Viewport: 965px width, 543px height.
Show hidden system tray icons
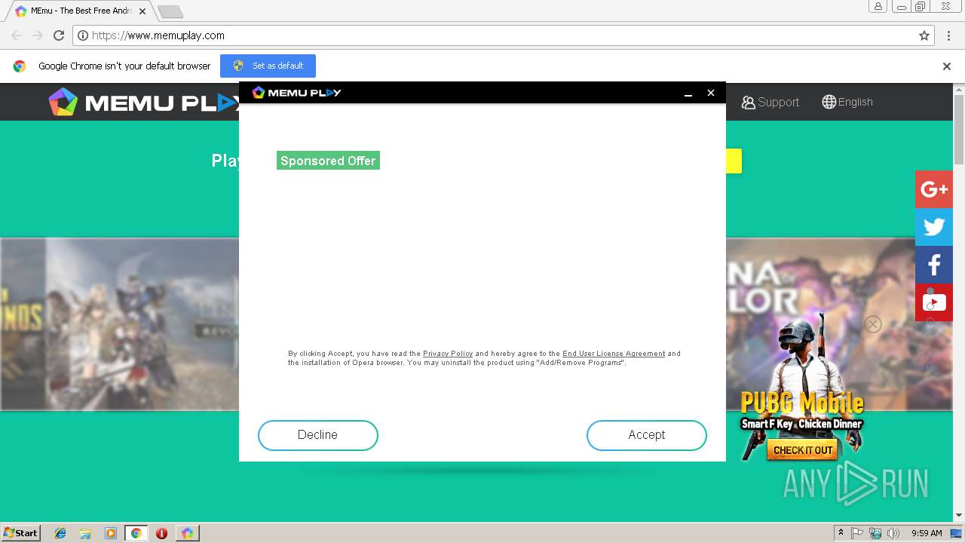pos(841,533)
